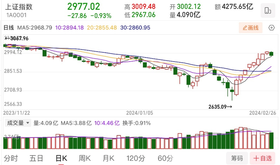Switch to the 分时 tab
This screenshot has height=165, width=280.
[x=11, y=158]
